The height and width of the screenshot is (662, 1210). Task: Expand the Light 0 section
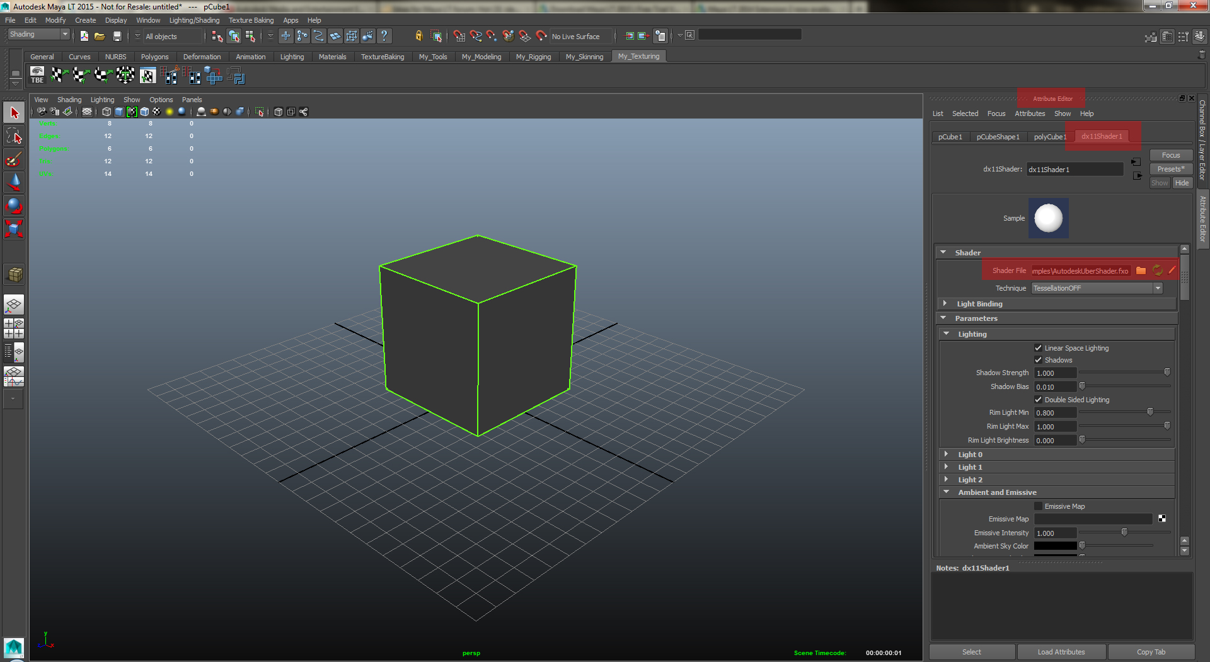(946, 454)
